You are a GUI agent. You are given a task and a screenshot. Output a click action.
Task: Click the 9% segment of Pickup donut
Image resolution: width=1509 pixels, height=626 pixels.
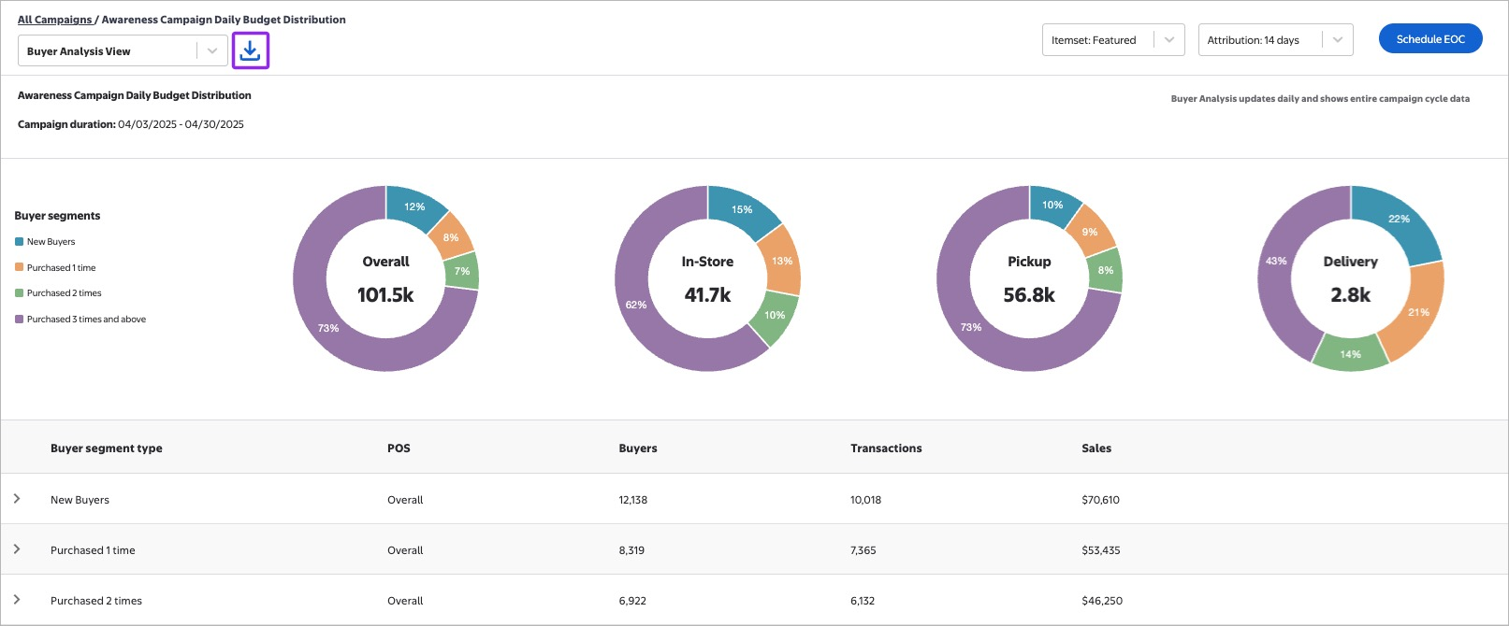(1089, 232)
